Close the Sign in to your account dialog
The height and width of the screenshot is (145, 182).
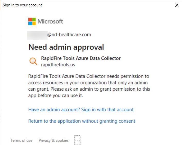coord(177,5)
